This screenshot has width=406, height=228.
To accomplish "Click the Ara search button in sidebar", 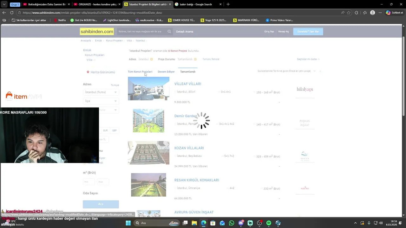I will (x=101, y=204).
